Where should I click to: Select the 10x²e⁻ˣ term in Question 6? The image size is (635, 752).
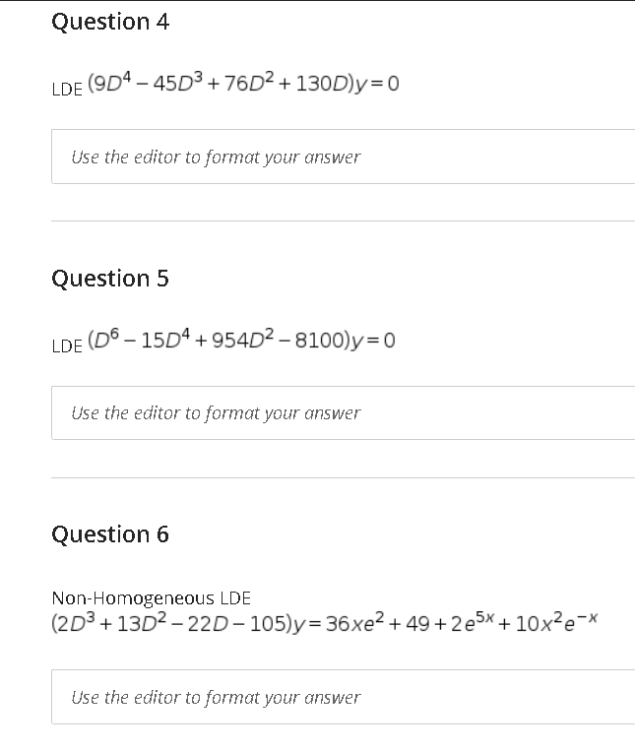[x=556, y=622]
